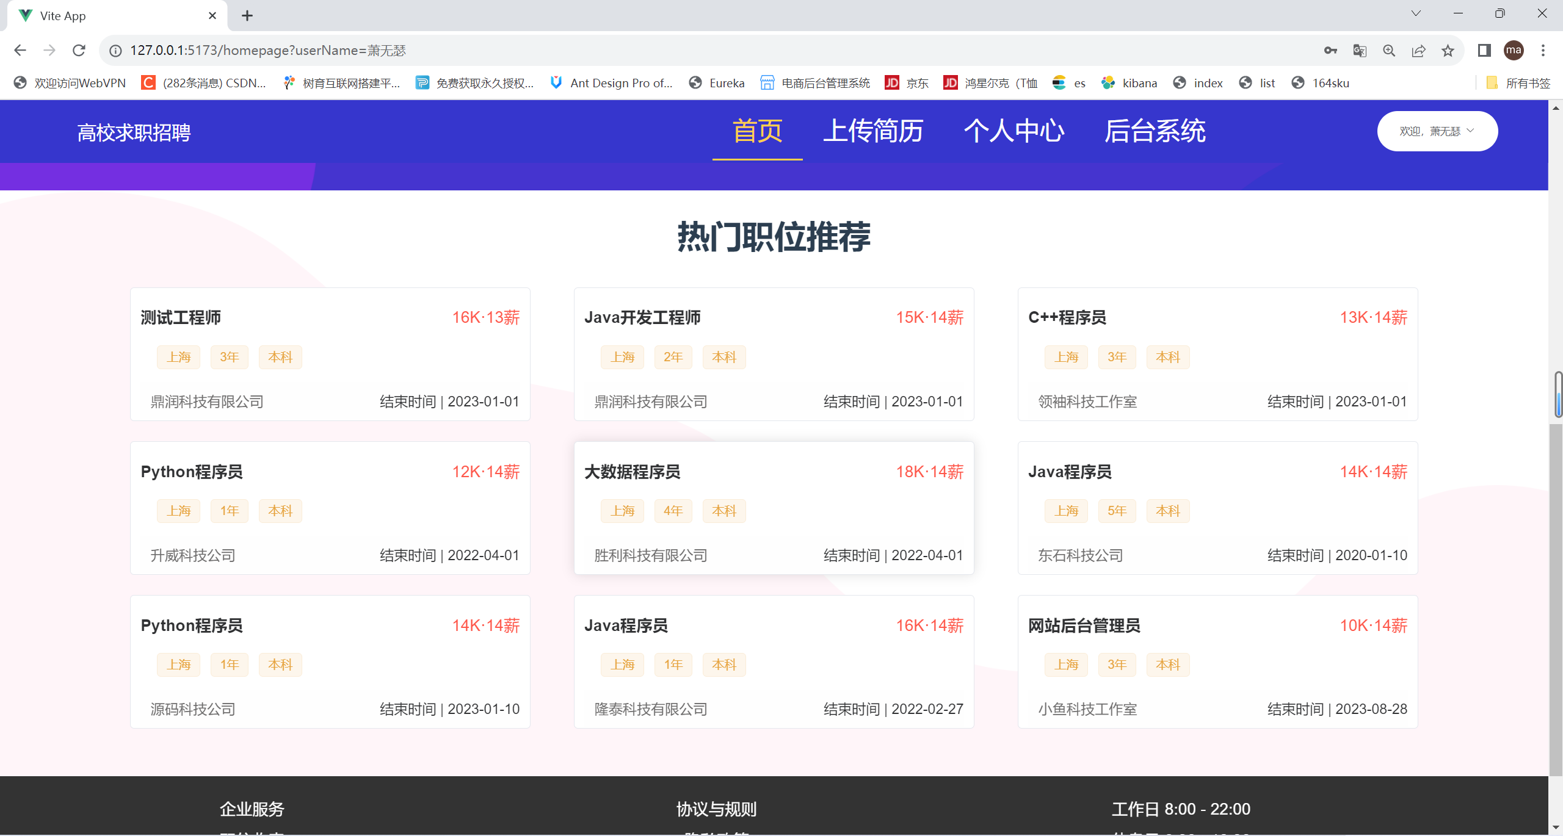Go to the 上传简历 nav tab
The image size is (1563, 836).
[x=873, y=131]
